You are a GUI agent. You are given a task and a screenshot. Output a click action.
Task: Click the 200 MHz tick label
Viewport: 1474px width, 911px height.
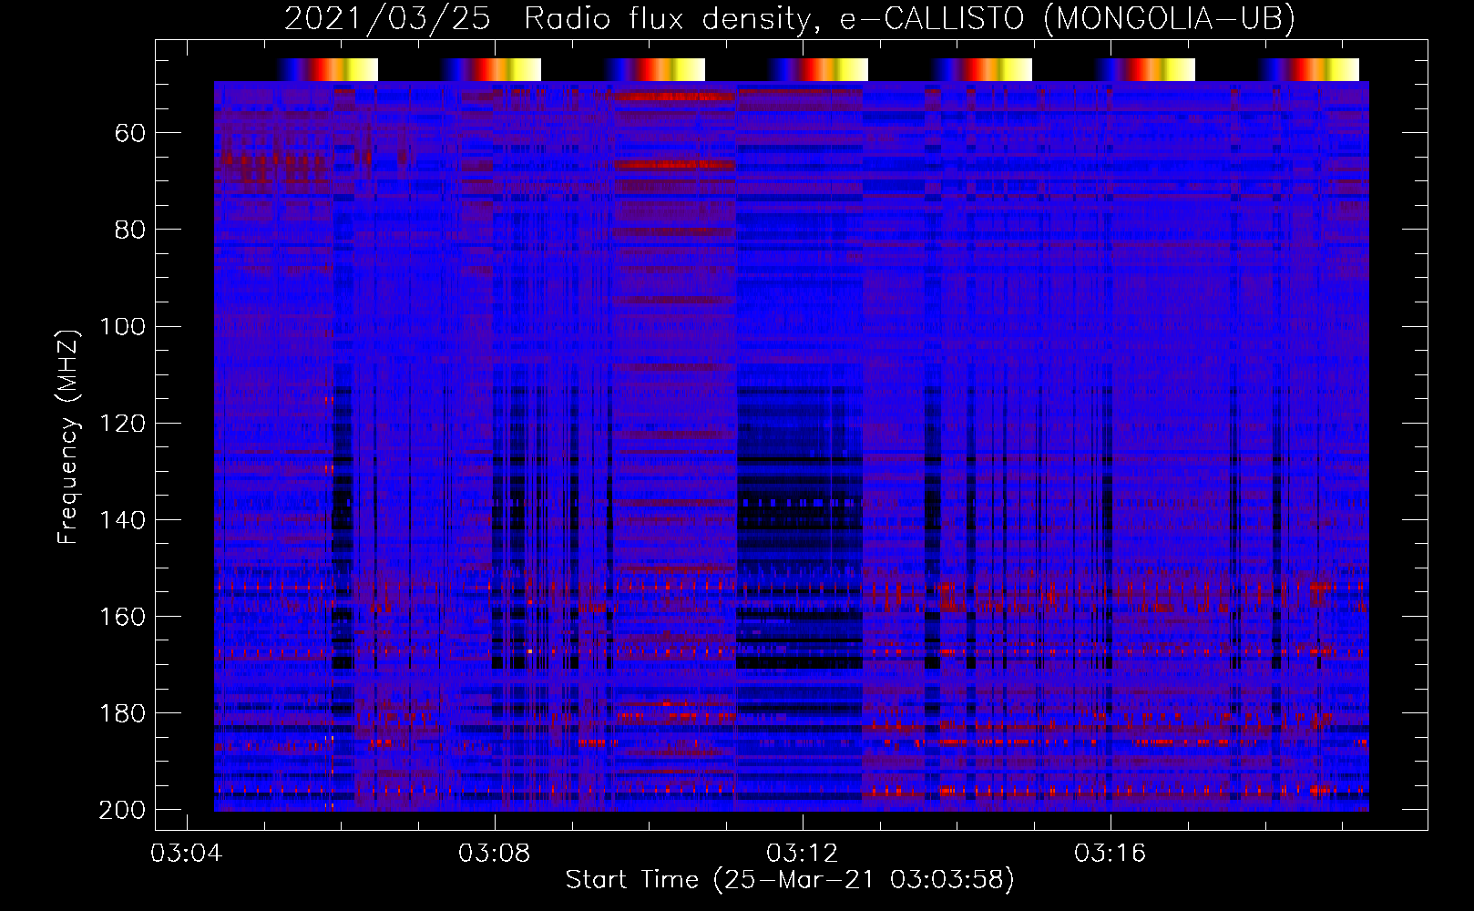pos(122,810)
